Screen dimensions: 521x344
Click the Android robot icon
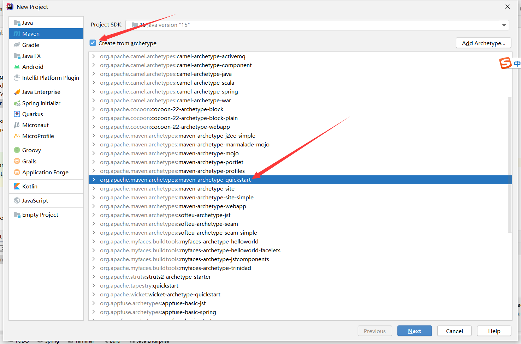click(x=17, y=67)
